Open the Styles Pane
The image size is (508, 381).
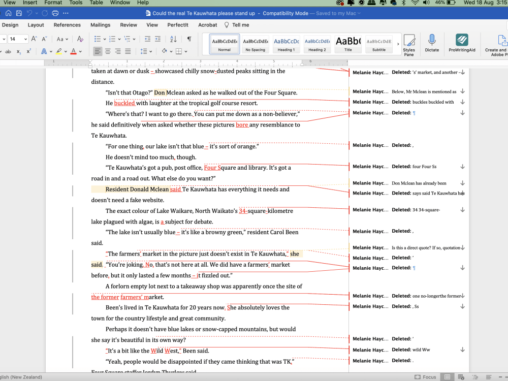409,45
